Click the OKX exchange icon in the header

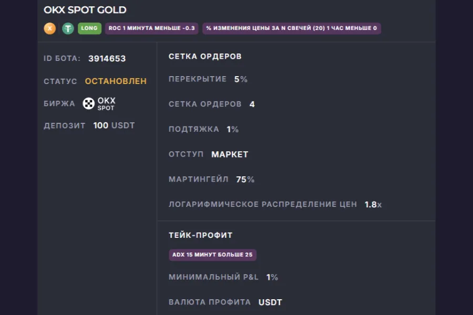tap(49, 28)
